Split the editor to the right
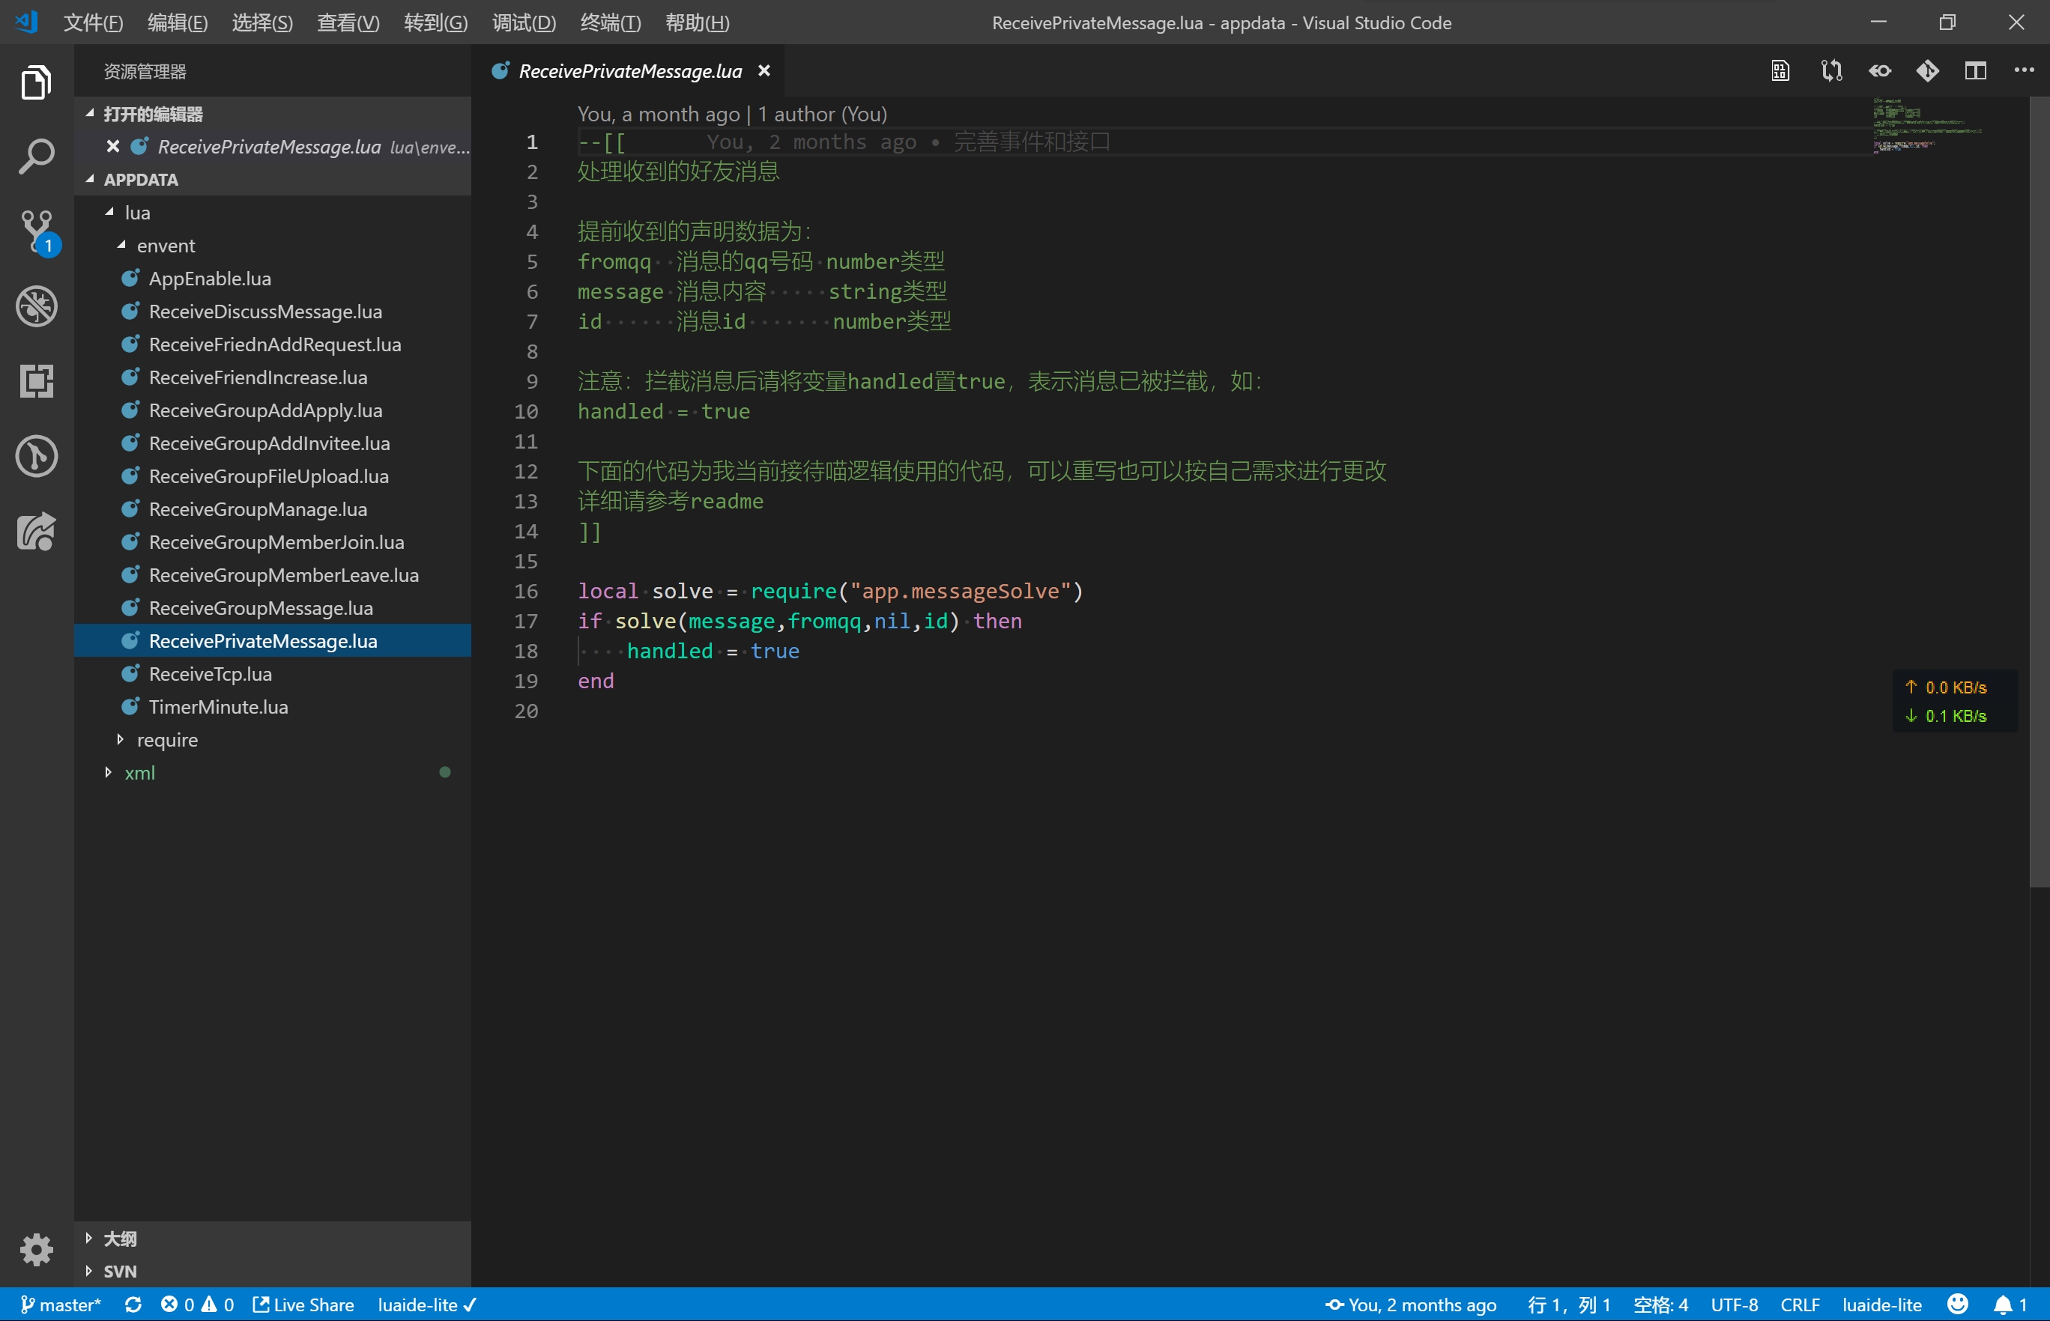Image resolution: width=2050 pixels, height=1321 pixels. pos(1975,70)
